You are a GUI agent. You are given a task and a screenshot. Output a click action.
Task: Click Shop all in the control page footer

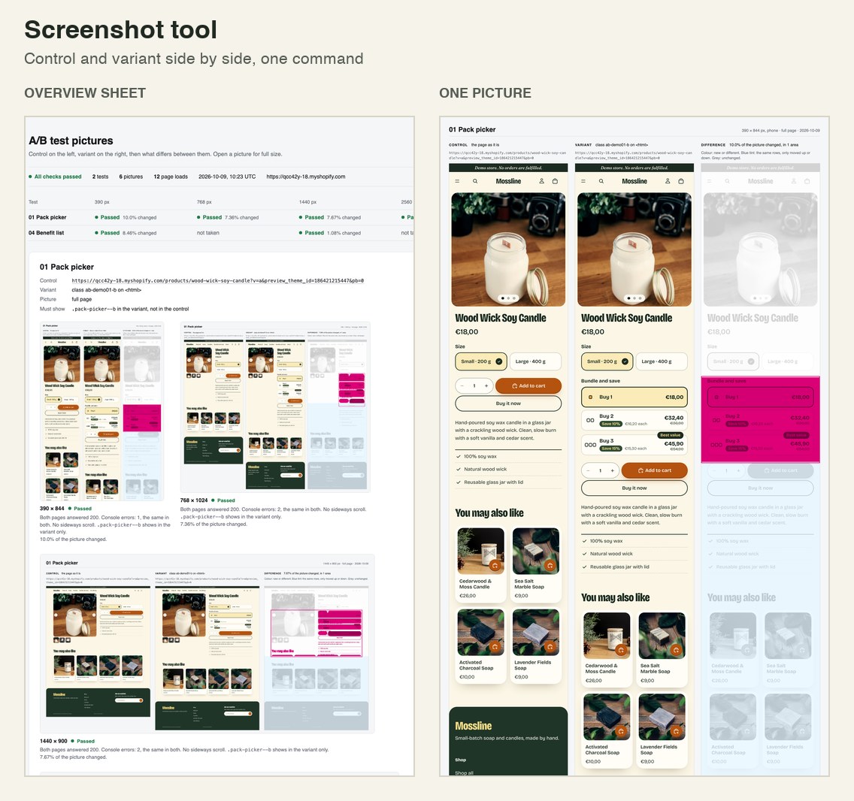(x=464, y=772)
